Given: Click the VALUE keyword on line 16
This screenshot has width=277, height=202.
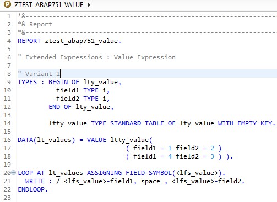Looking at the screenshot, I should tap(96, 140).
